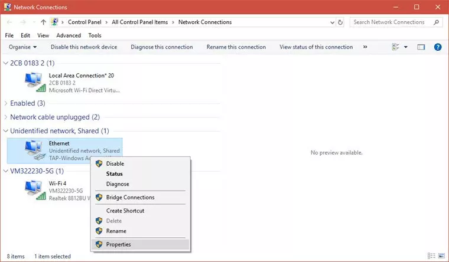The width and height of the screenshot is (449, 262).
Task: Expand the Enabled (3) group
Action: [x=6, y=103]
